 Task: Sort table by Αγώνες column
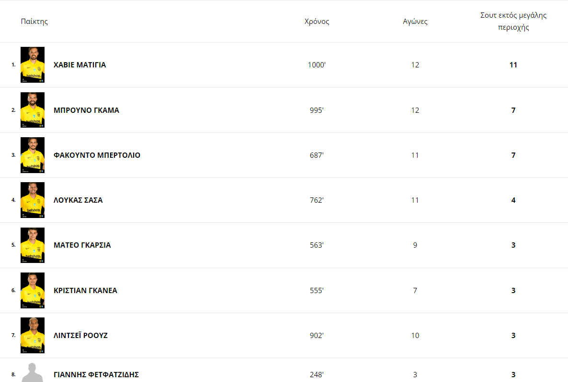point(415,22)
